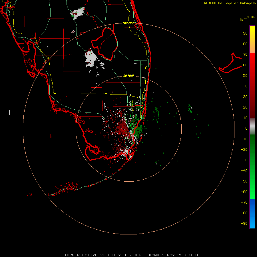Click the -60 value on velocity scale
This screenshot has height=257, width=257.
tap(244, 192)
